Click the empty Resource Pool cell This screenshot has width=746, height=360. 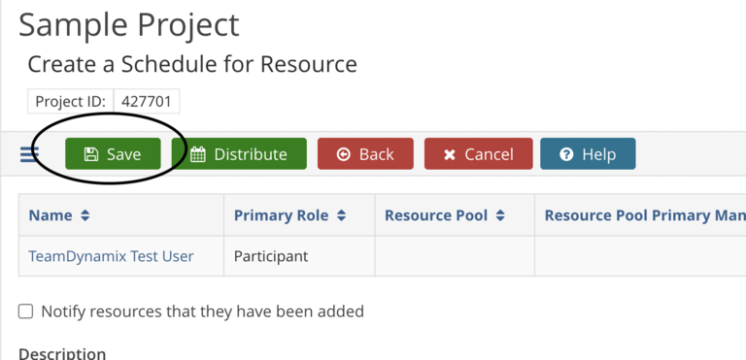point(455,256)
